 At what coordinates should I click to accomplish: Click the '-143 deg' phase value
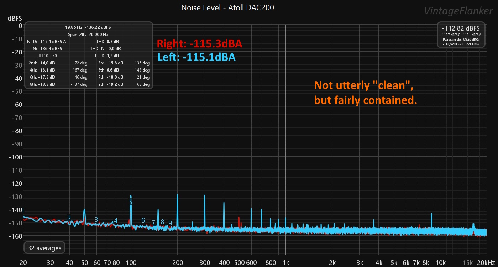coord(141,70)
